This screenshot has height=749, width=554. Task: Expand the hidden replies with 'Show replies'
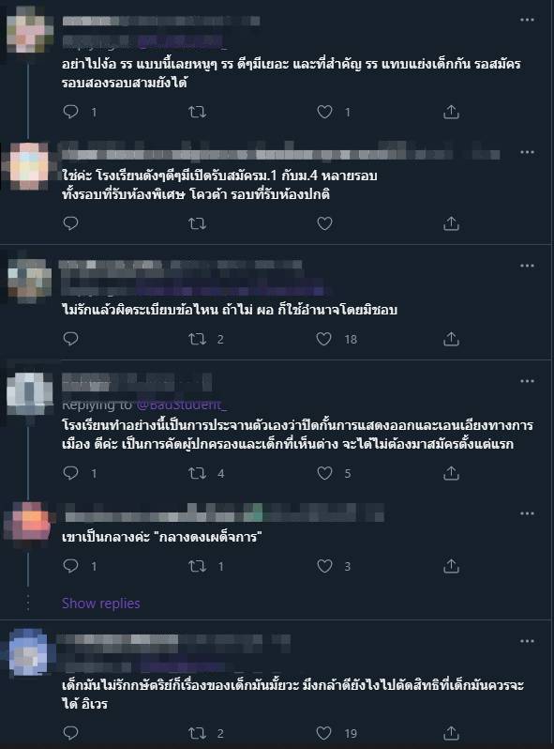pyautogui.click(x=100, y=604)
